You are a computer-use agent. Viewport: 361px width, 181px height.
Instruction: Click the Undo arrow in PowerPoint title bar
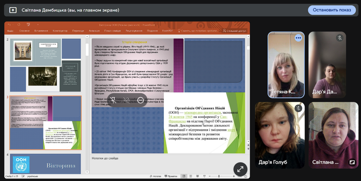click(9, 25)
